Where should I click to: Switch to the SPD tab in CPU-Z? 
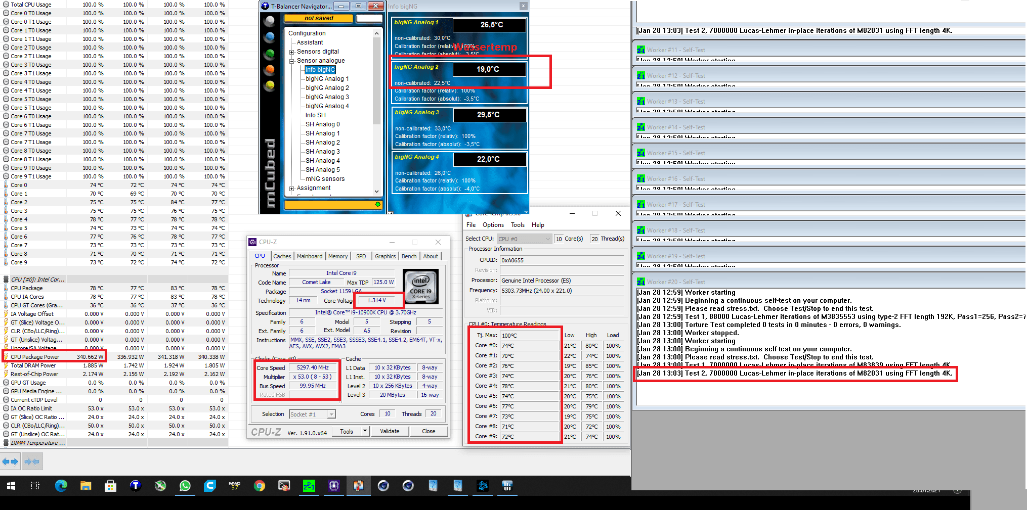tap(361, 256)
